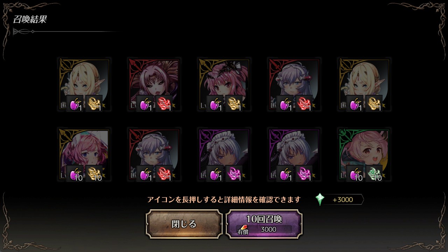This screenshot has width=448, height=252.
Task: Open the pink-haired girl with gold frame, bottom row
Action: tap(84, 154)
